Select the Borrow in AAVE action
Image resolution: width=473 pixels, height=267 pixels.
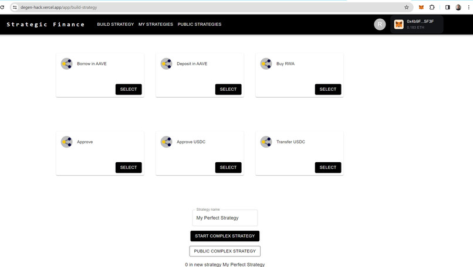pos(129,89)
